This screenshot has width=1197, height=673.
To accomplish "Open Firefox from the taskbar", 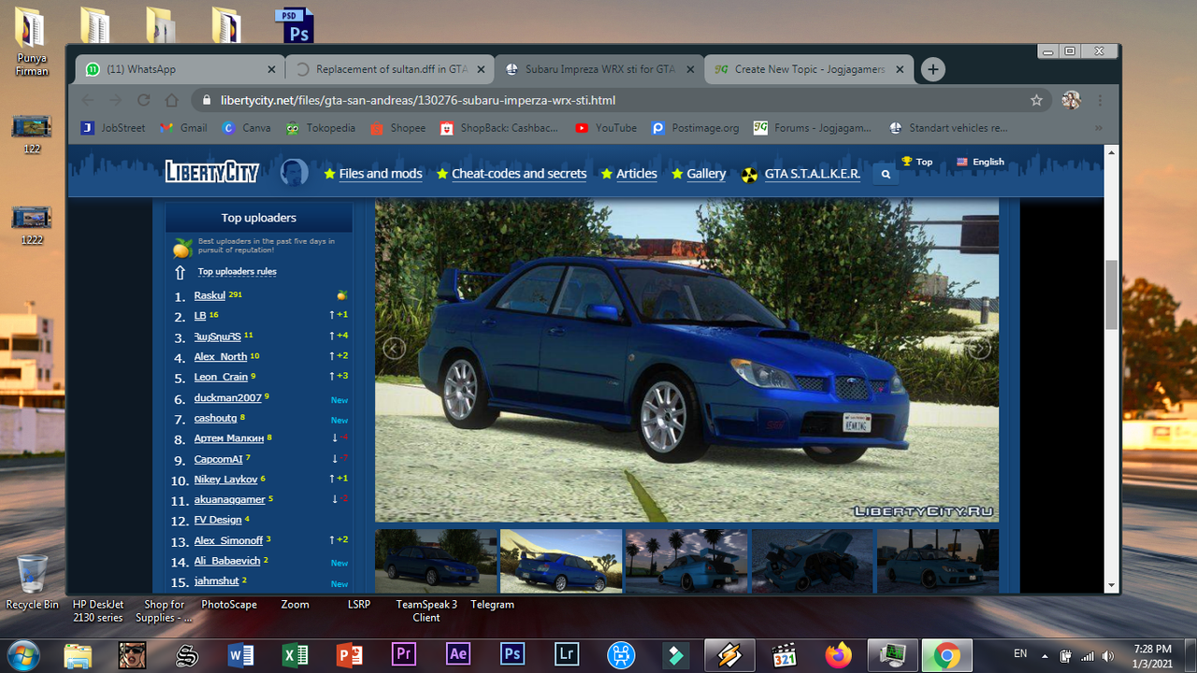I will coord(838,654).
